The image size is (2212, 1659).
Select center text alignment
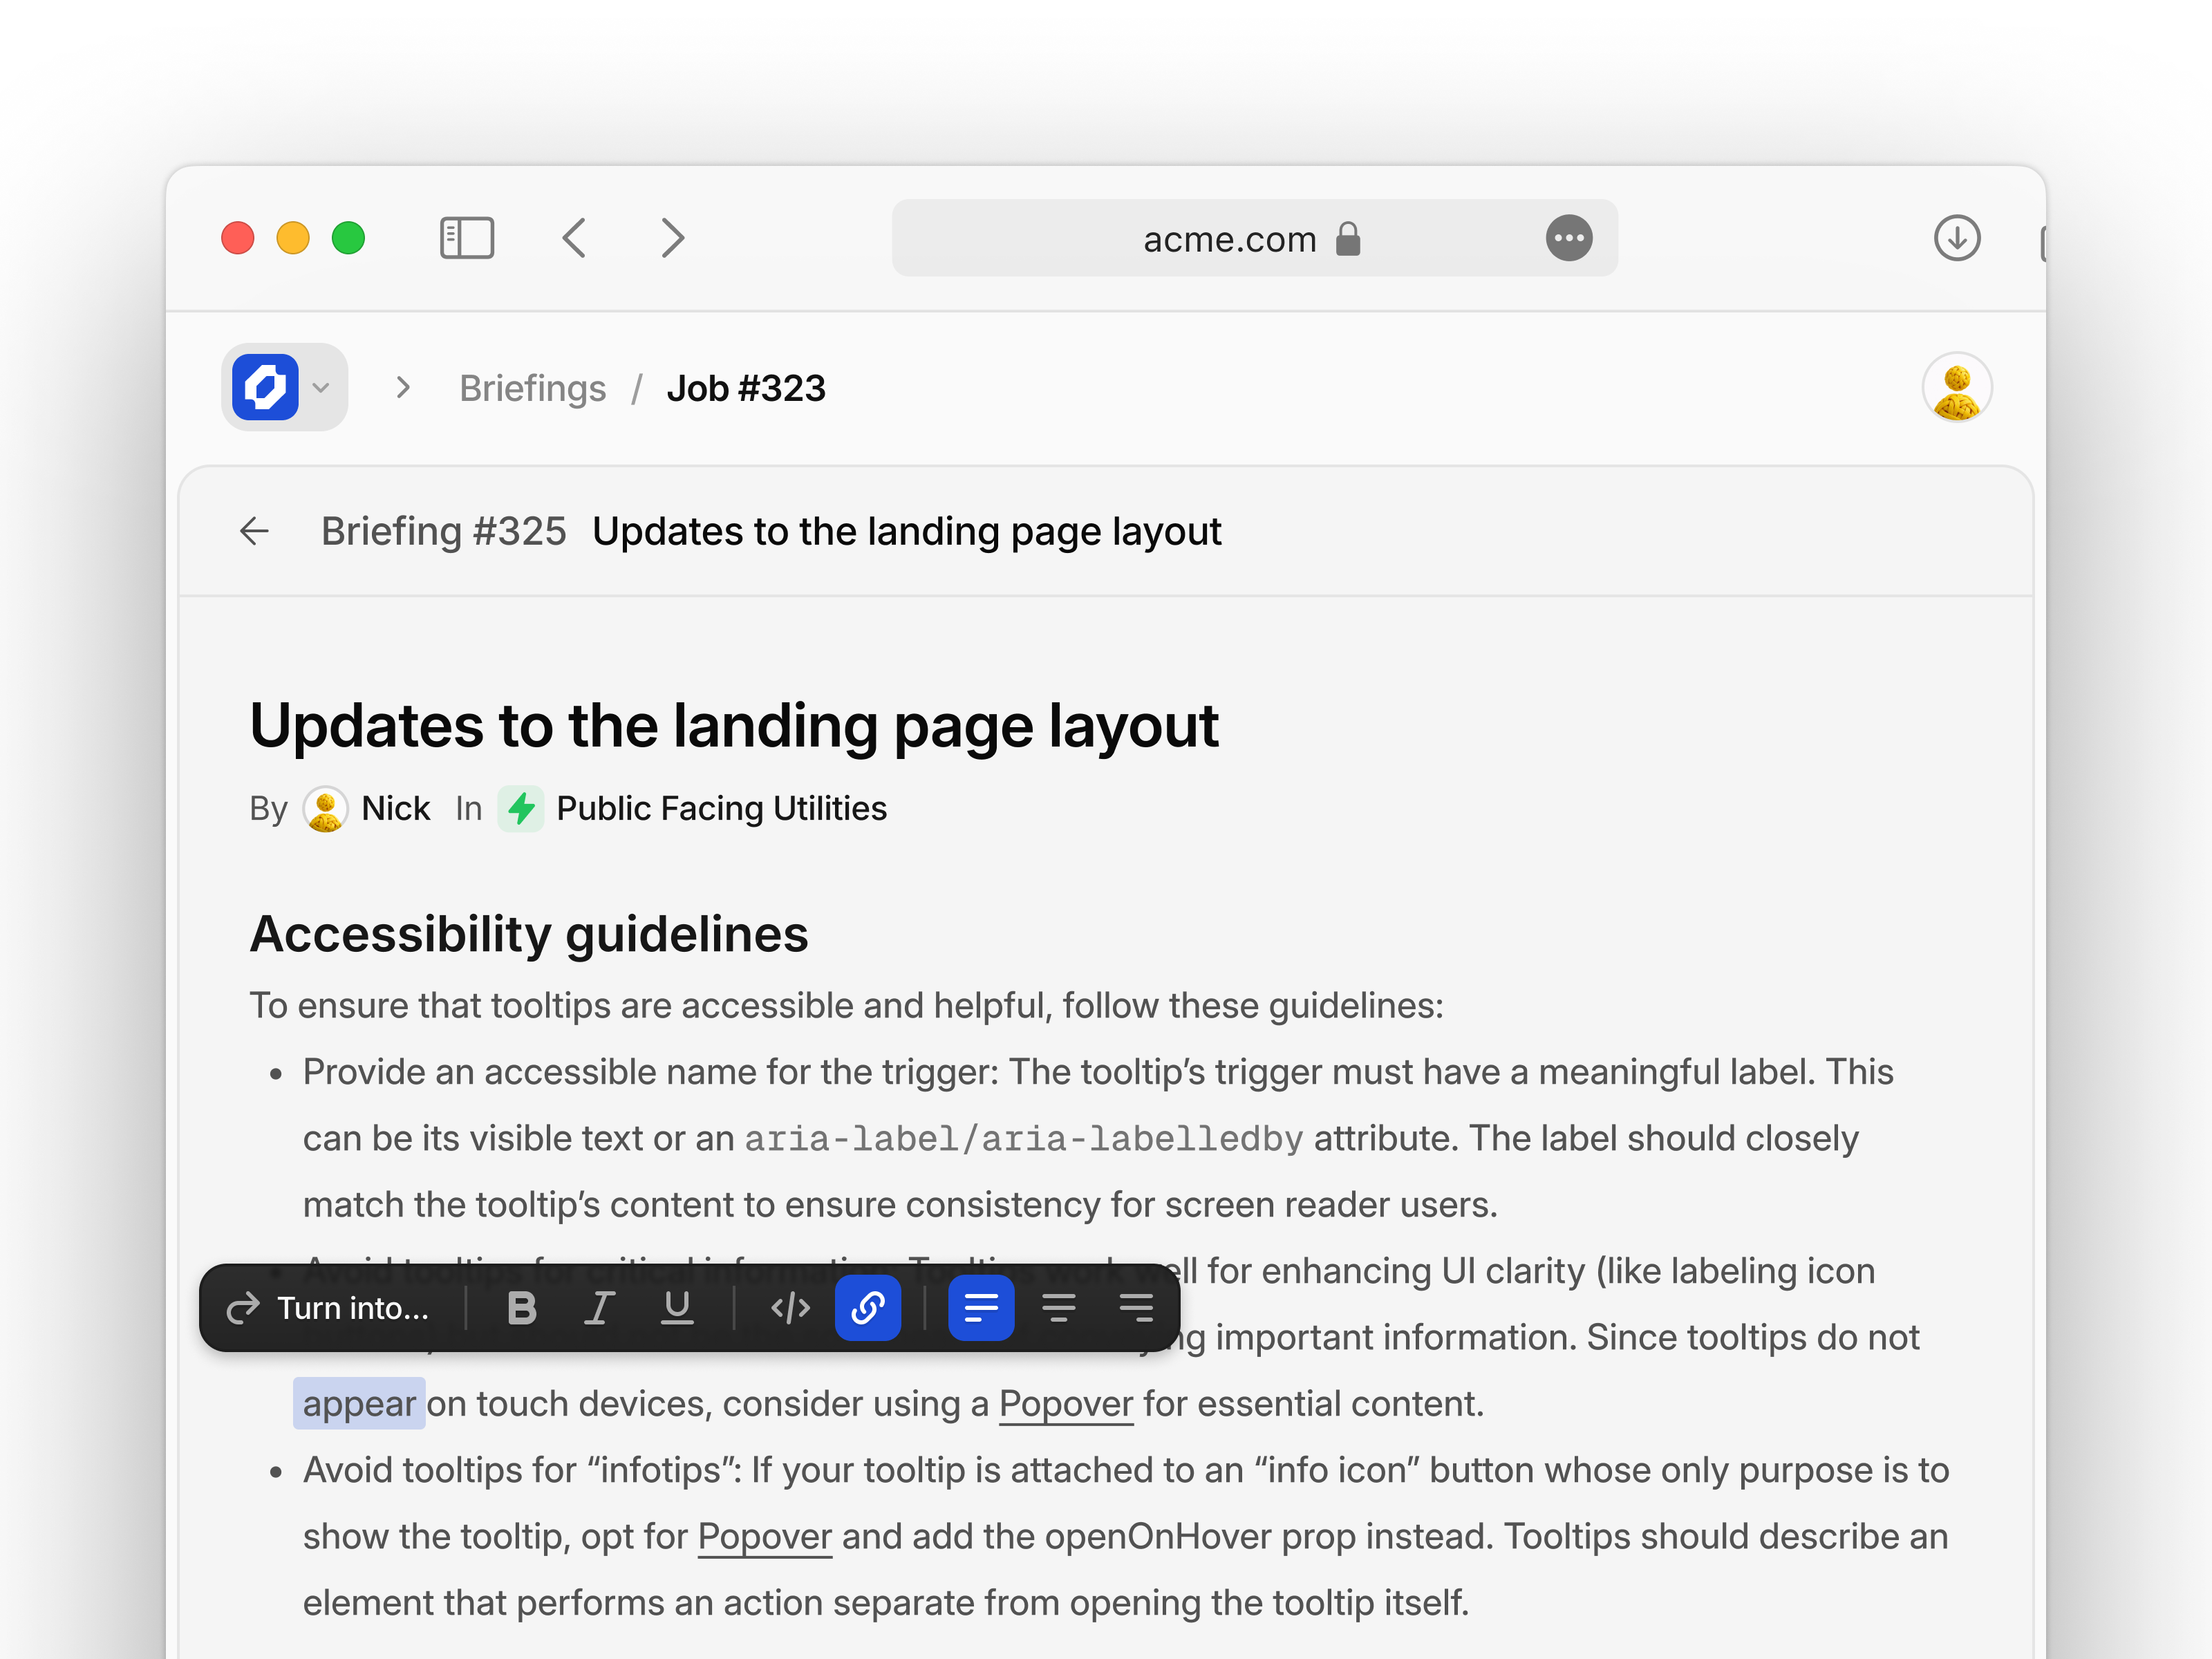1059,1308
